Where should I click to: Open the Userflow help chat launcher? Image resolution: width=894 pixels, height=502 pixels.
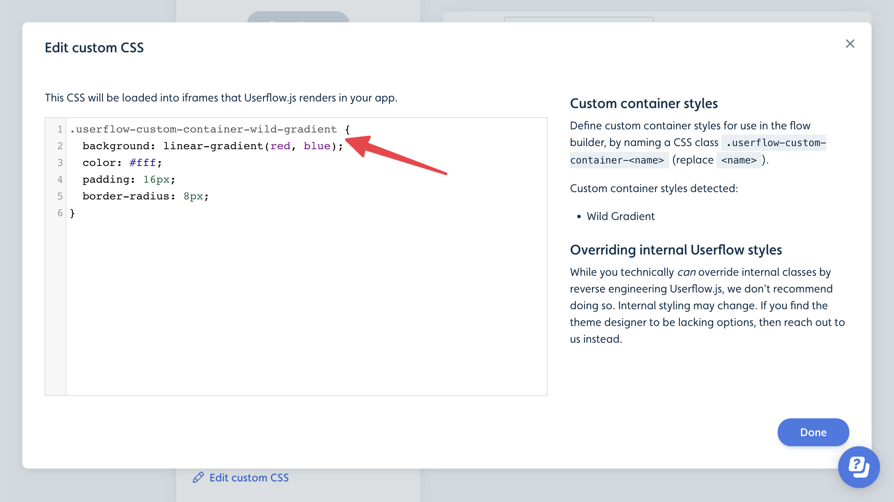(x=859, y=467)
